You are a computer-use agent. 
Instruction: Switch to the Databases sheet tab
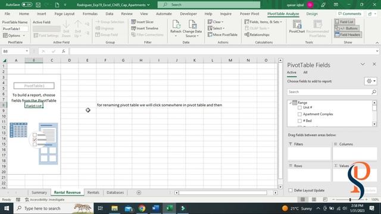point(115,193)
